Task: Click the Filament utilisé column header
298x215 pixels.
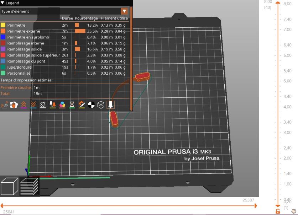Action: tap(114, 18)
